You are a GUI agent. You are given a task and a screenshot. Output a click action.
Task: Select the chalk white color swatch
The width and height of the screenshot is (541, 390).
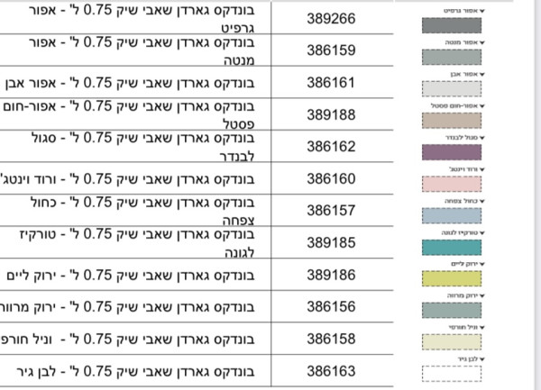coord(452,374)
